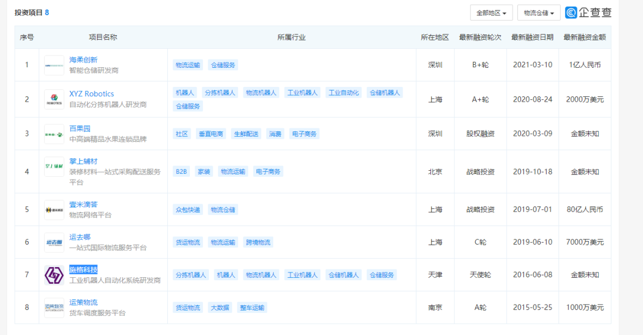Screen dimensions: 643x335
Task: Open the highlighted 施格科技 project link
Action: click(83, 270)
